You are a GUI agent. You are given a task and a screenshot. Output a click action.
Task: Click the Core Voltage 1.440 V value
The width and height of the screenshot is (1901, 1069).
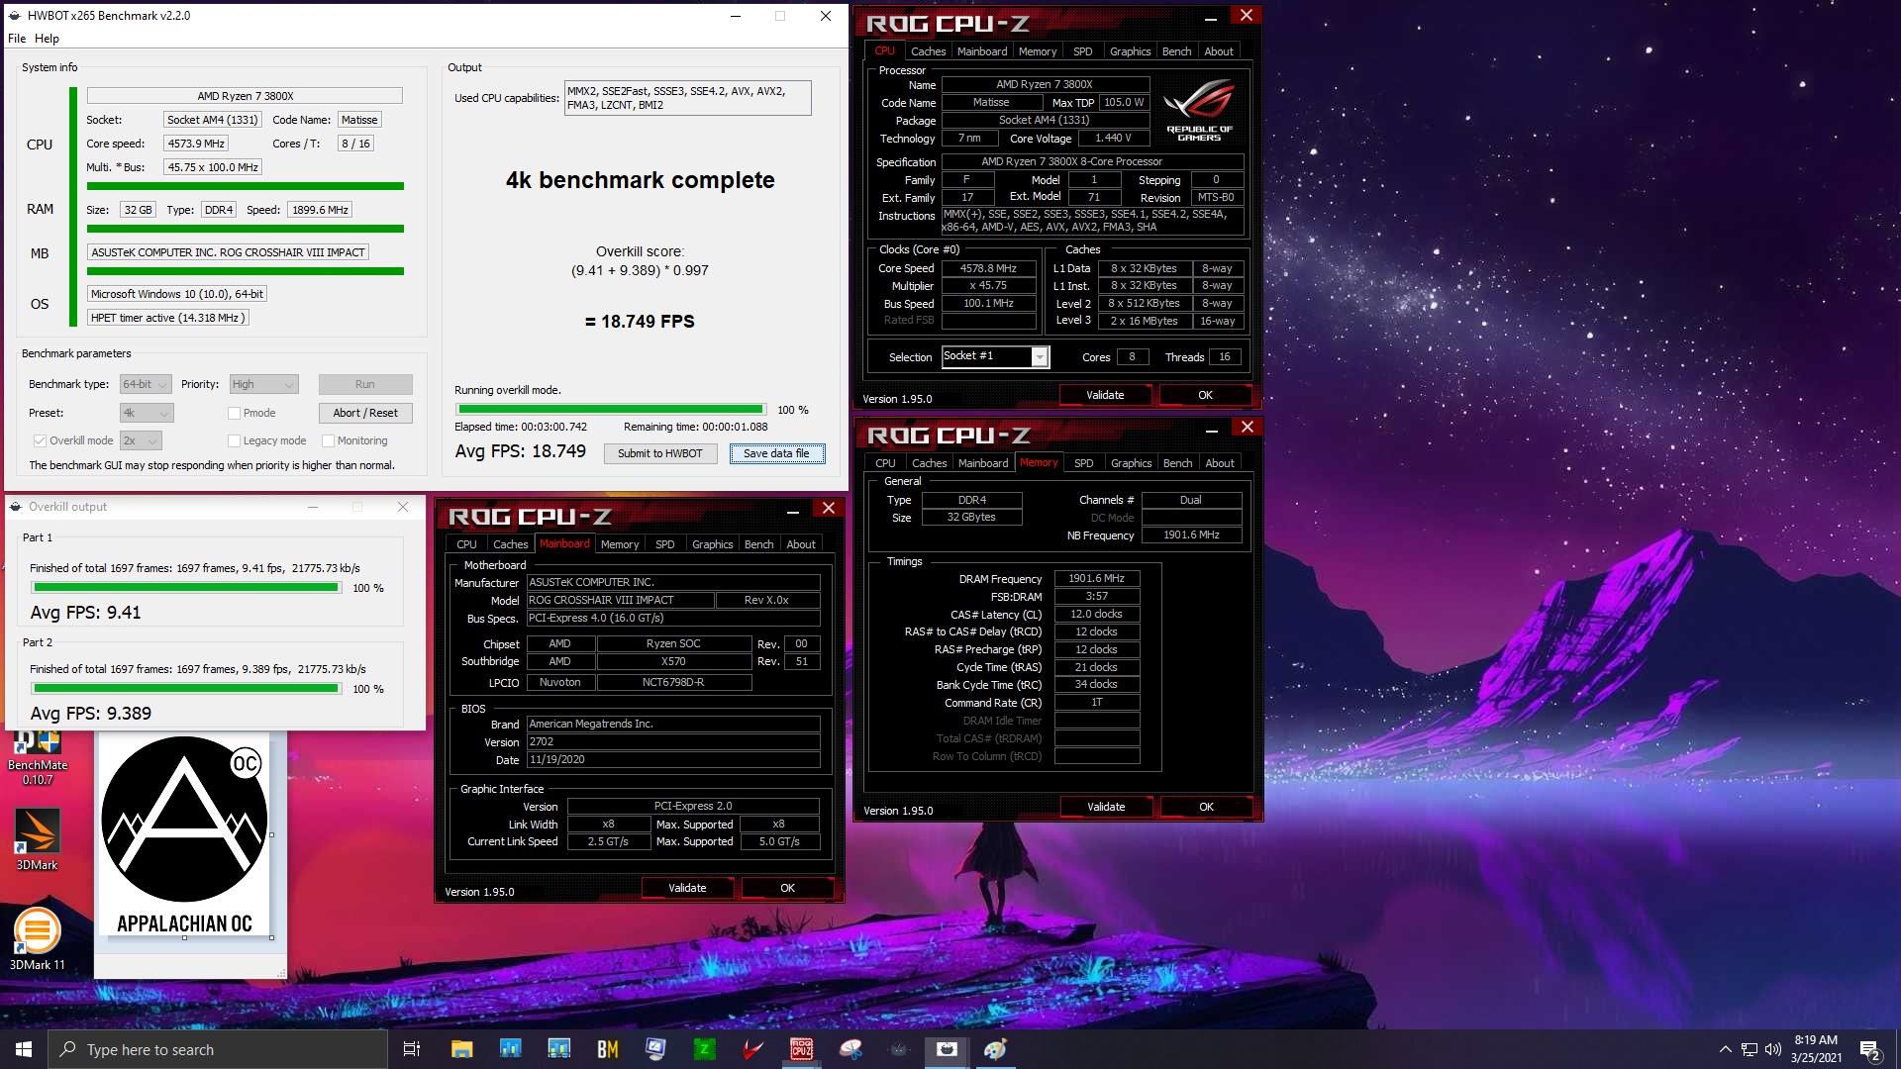tap(1113, 138)
